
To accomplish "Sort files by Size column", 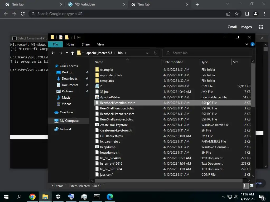I will click(x=241, y=62).
